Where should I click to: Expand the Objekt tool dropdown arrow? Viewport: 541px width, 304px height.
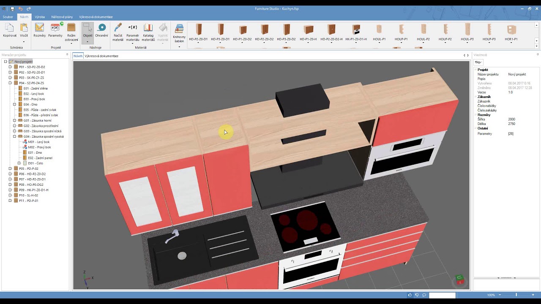pyautogui.click(x=87, y=41)
